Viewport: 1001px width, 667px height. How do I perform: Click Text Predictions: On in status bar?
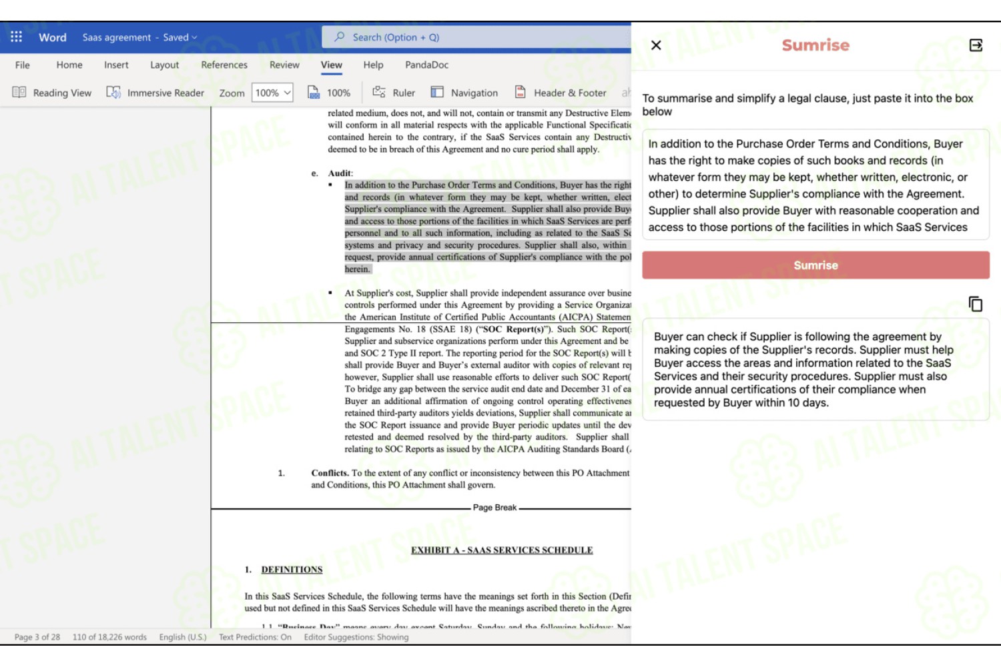(255, 637)
